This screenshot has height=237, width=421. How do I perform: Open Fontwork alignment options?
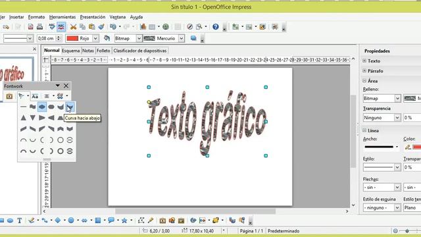click(47, 96)
